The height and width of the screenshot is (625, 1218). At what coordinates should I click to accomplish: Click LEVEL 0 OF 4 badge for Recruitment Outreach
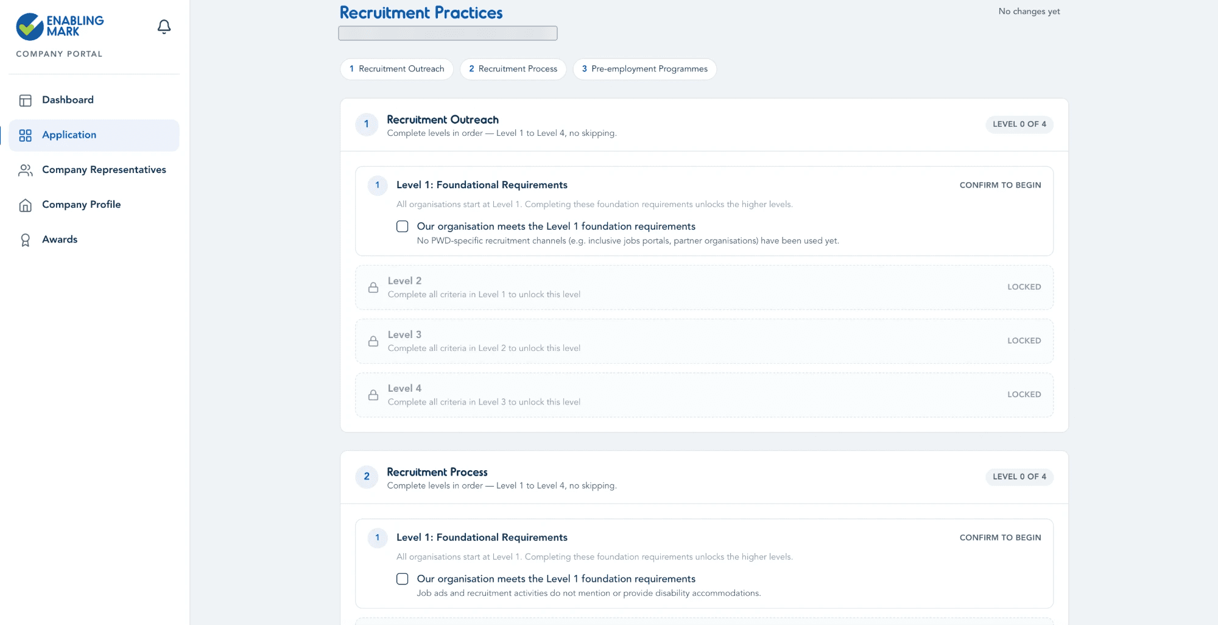(1019, 124)
